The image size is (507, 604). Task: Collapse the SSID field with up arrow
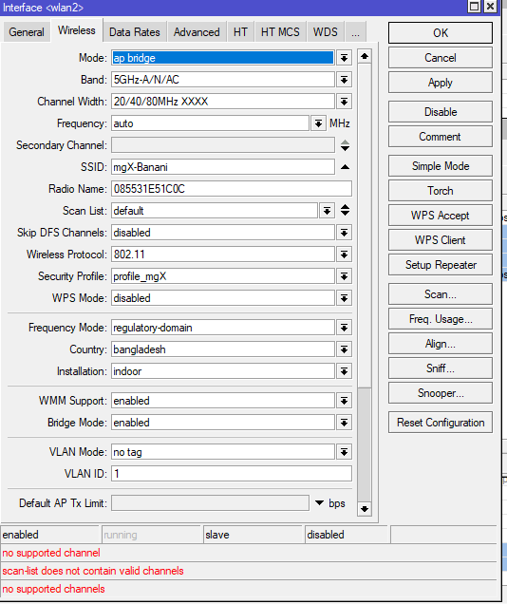(345, 167)
